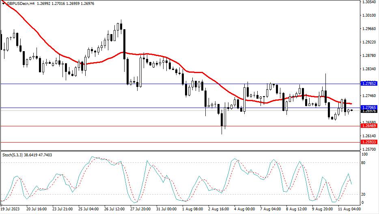
Task: Click the last candlestick on the chart
Action: [x=351, y=110]
